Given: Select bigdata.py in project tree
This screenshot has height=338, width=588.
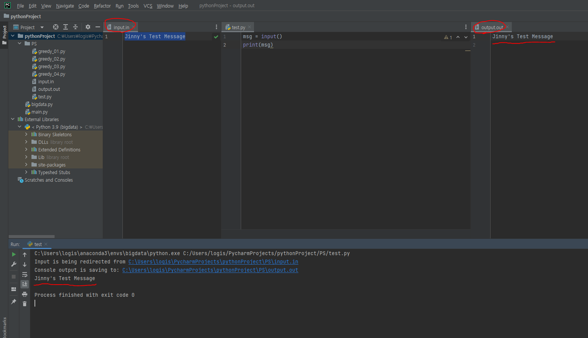Looking at the screenshot, I should coord(42,104).
